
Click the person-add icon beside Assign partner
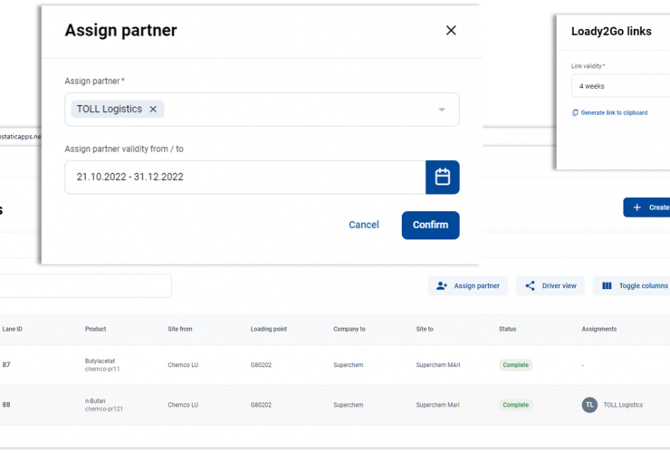click(442, 285)
